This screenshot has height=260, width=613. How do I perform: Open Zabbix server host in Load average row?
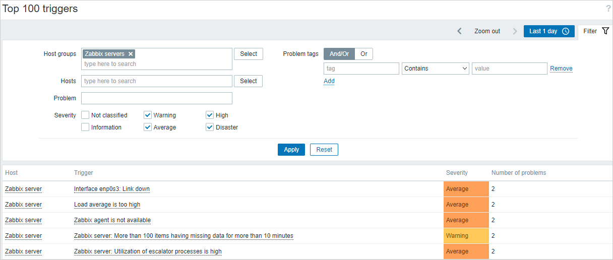click(x=23, y=205)
